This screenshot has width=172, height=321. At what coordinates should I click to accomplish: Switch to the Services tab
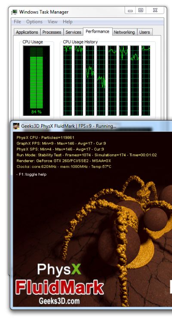(x=74, y=32)
